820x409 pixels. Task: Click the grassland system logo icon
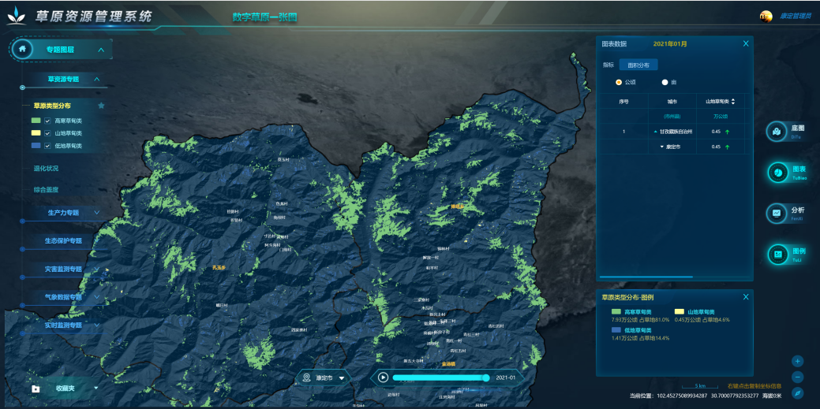[x=17, y=17]
